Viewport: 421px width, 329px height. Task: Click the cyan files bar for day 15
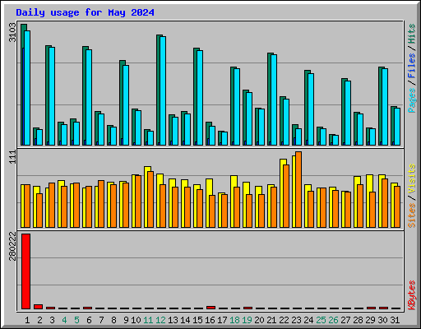[200, 98]
